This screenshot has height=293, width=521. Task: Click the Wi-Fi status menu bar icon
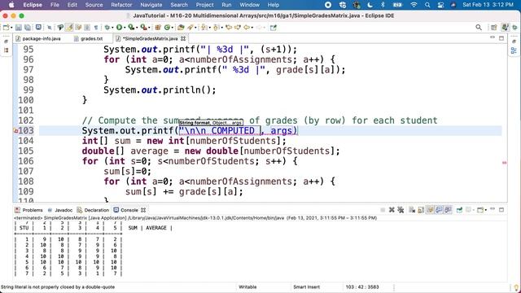point(414,5)
